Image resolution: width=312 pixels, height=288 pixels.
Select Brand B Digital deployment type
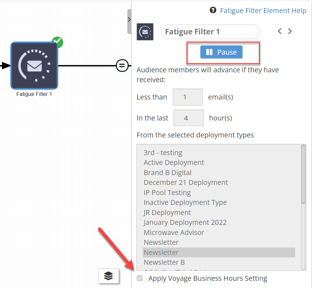click(x=168, y=172)
